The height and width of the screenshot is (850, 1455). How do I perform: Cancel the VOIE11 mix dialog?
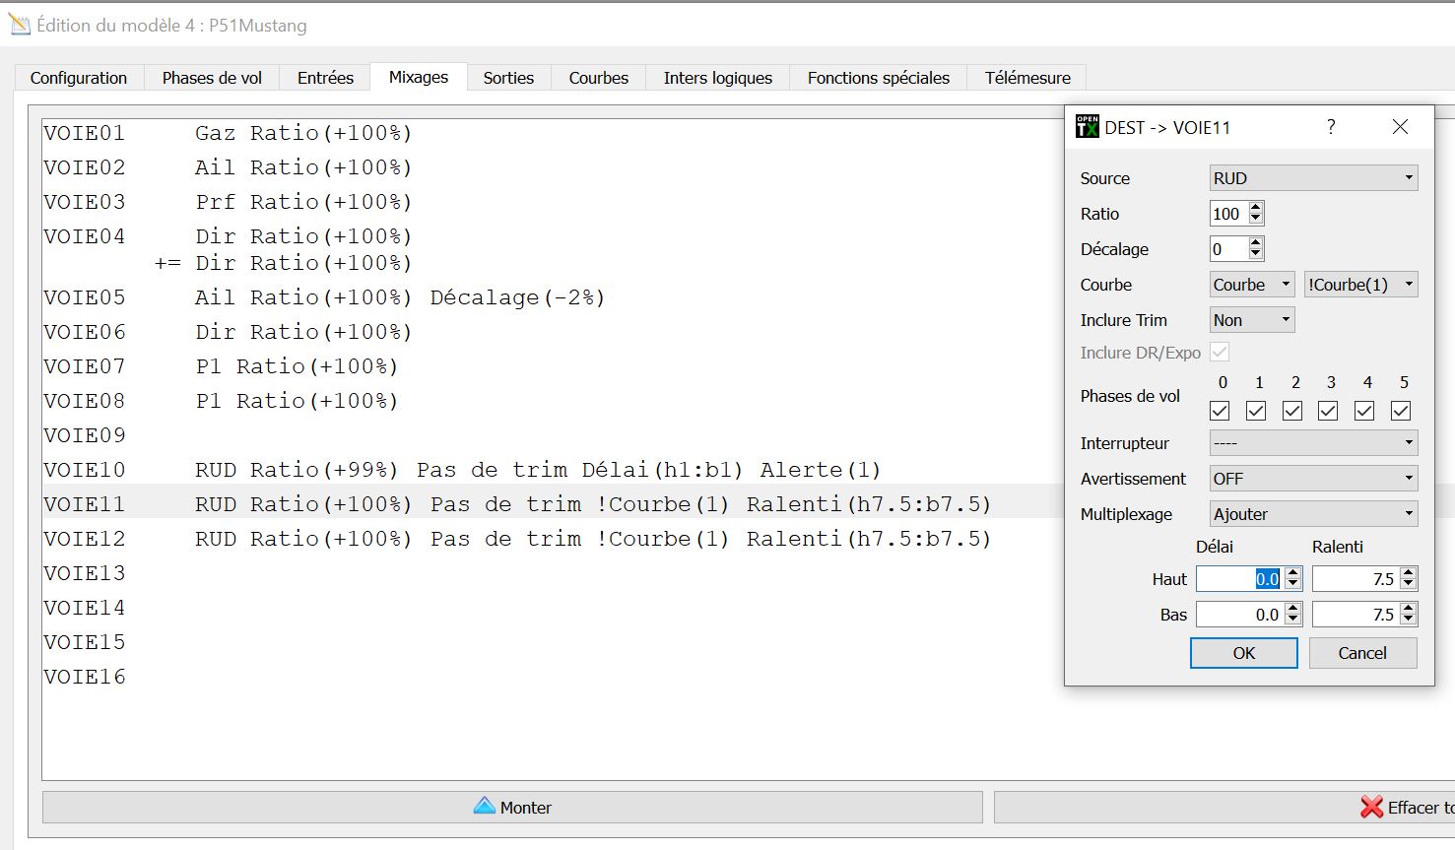click(1362, 652)
